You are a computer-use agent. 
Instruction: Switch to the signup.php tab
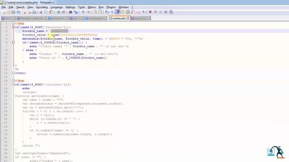click(140, 18)
